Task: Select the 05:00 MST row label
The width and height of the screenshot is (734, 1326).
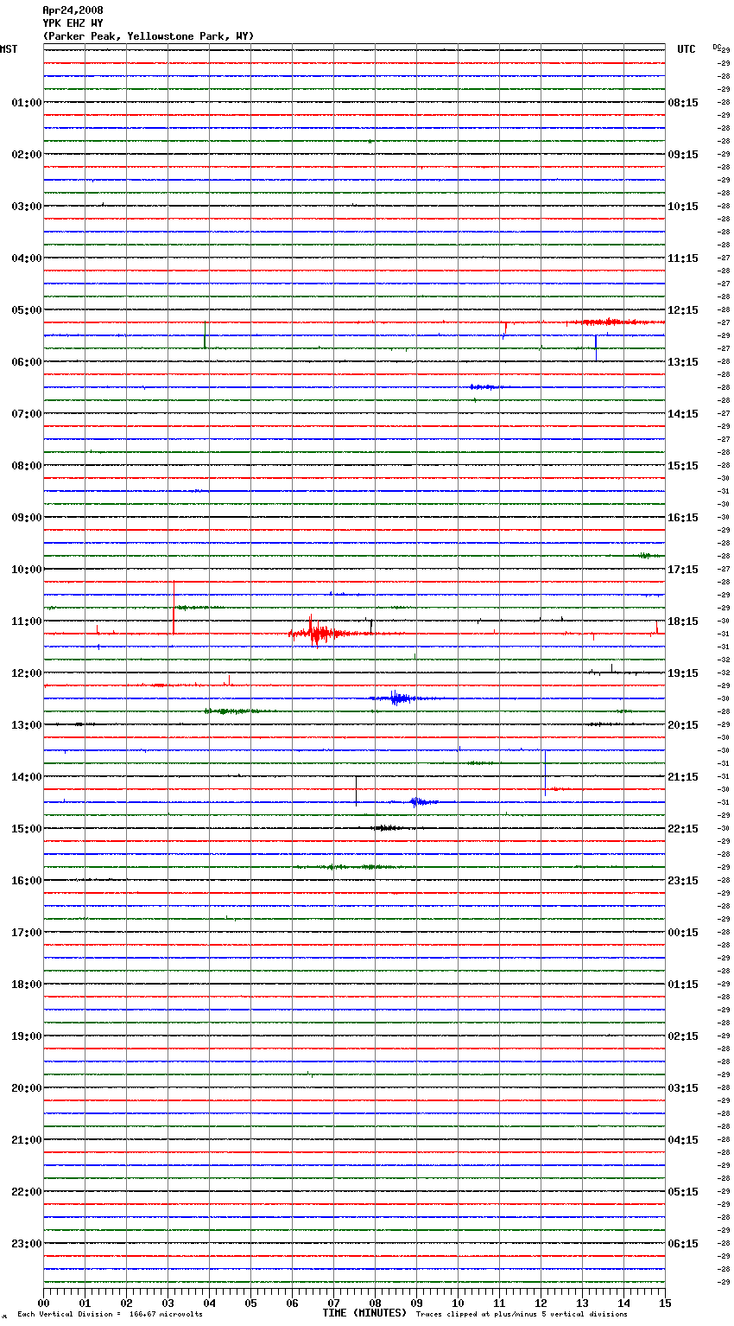Action: point(27,310)
